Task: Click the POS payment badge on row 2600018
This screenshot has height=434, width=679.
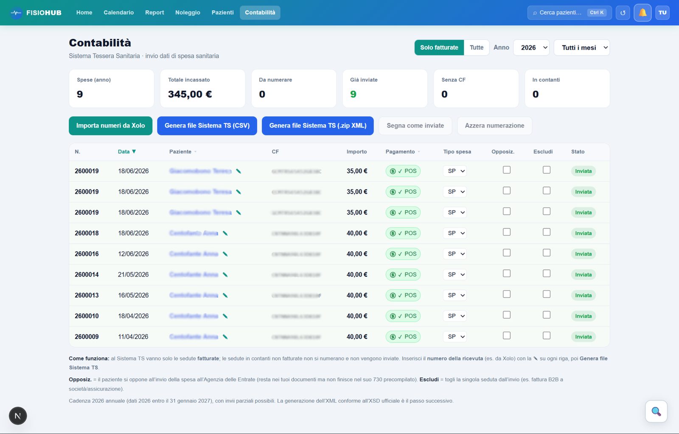Action: (x=403, y=233)
